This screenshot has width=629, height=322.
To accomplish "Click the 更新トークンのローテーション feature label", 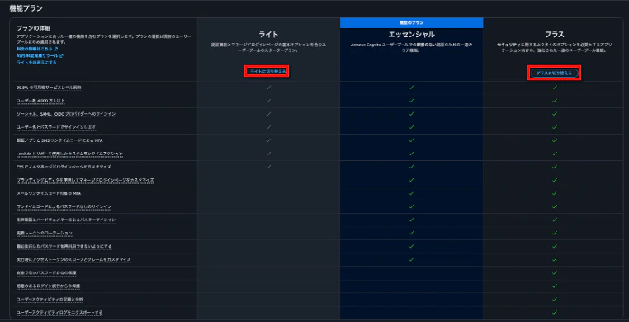I will [45, 233].
